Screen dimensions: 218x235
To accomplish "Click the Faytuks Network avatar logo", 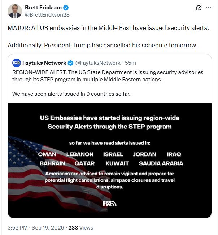I will tap(17, 63).
